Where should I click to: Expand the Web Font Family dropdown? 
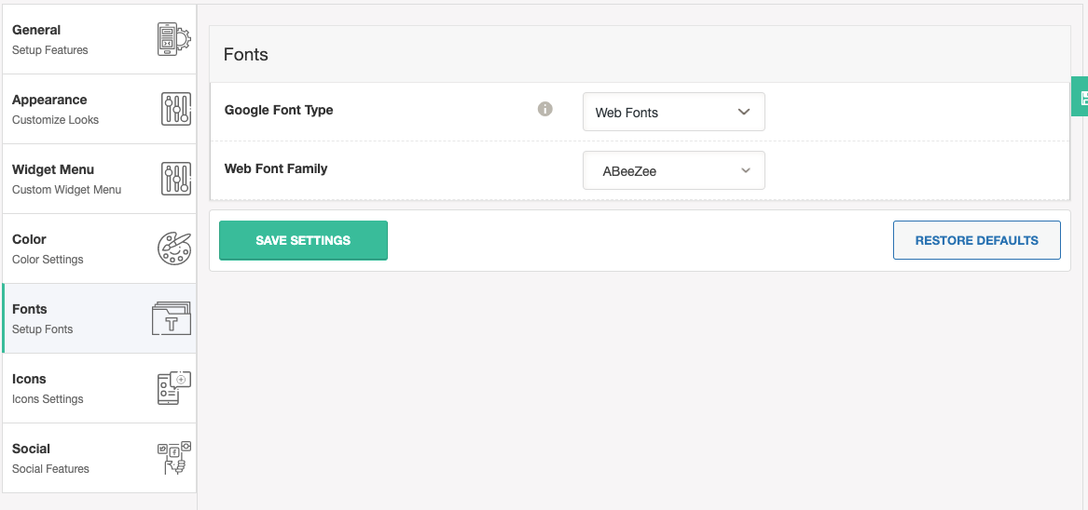673,170
